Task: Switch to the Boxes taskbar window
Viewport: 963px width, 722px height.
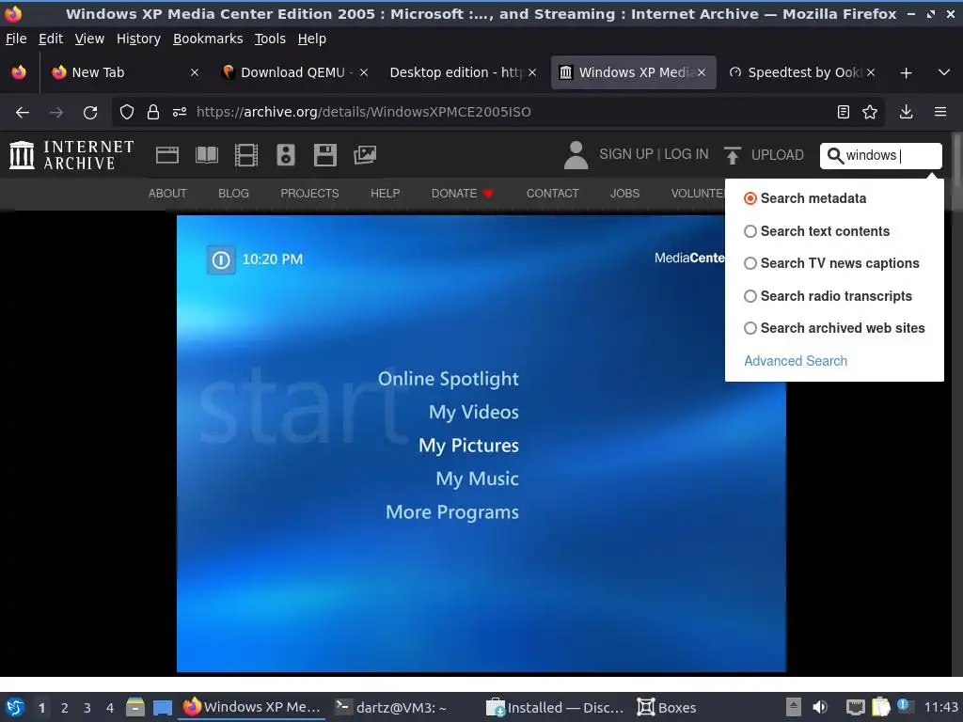Action: pos(667,707)
